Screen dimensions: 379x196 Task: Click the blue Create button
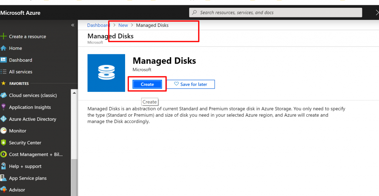point(147,85)
